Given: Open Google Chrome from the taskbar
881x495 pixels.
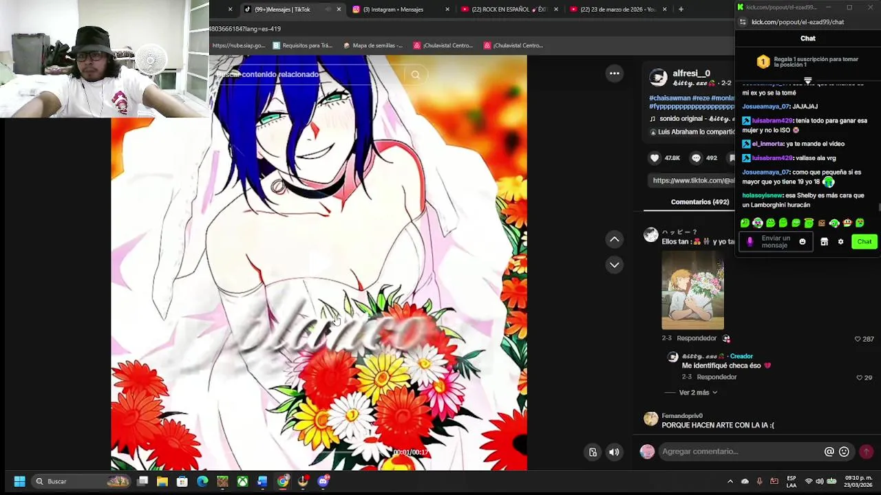Looking at the screenshot, I should tap(283, 481).
